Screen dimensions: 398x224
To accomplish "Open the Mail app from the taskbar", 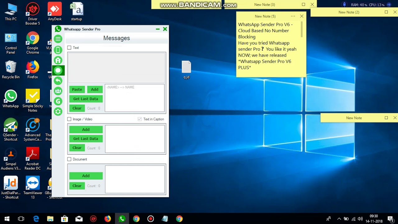I will pos(79,219).
